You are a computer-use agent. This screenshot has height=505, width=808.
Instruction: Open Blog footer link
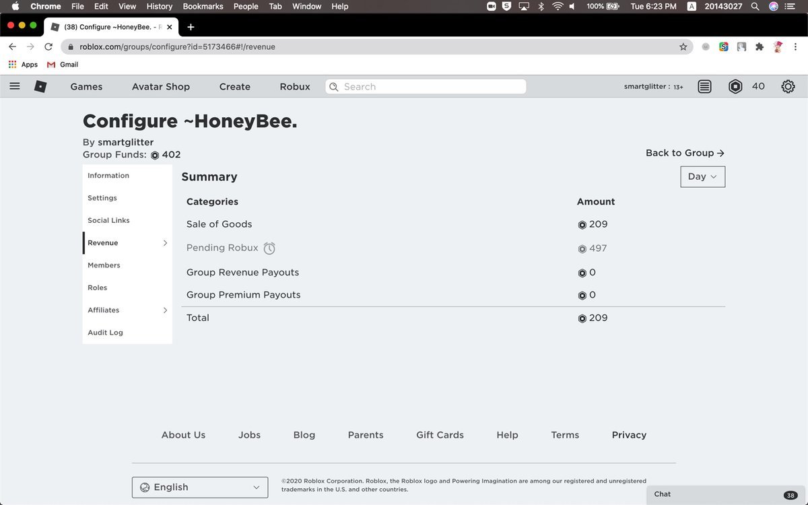click(x=304, y=435)
